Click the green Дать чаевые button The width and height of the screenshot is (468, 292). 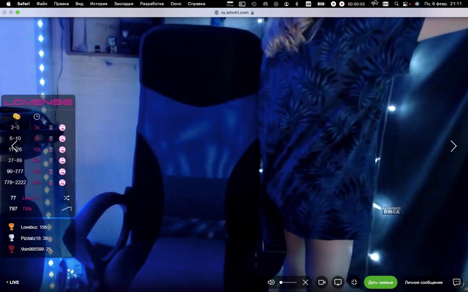380,282
